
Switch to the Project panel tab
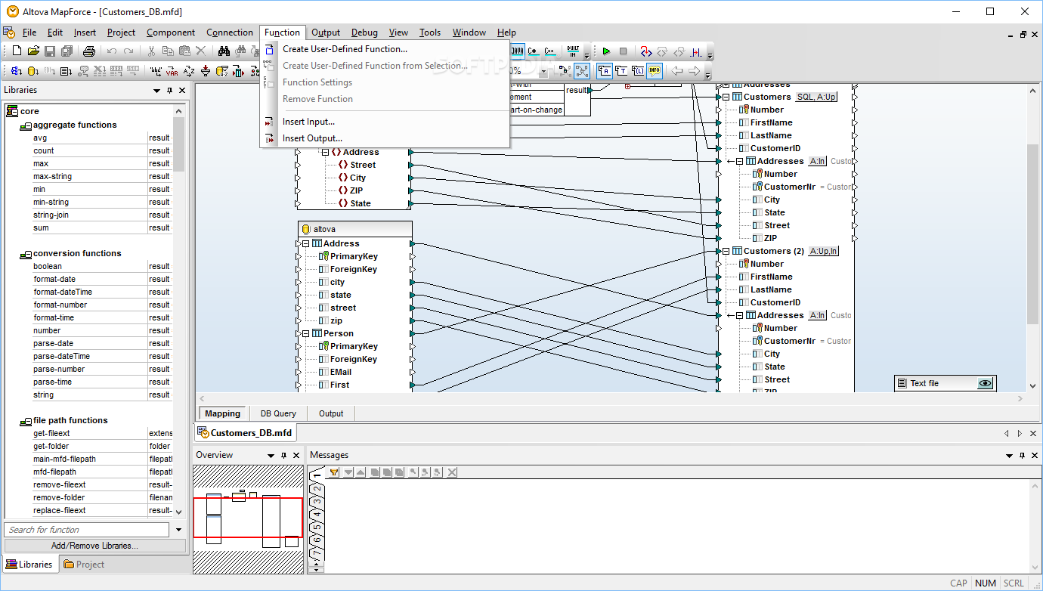pos(84,565)
